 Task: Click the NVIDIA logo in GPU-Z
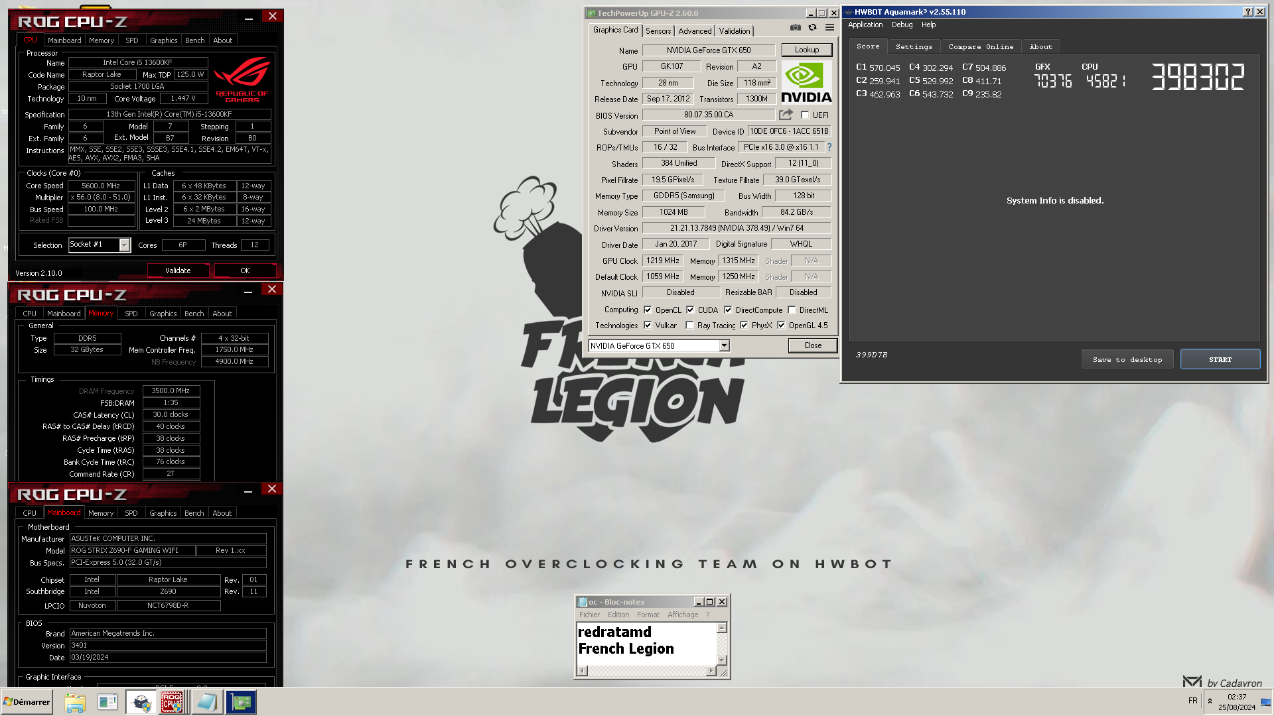click(806, 82)
